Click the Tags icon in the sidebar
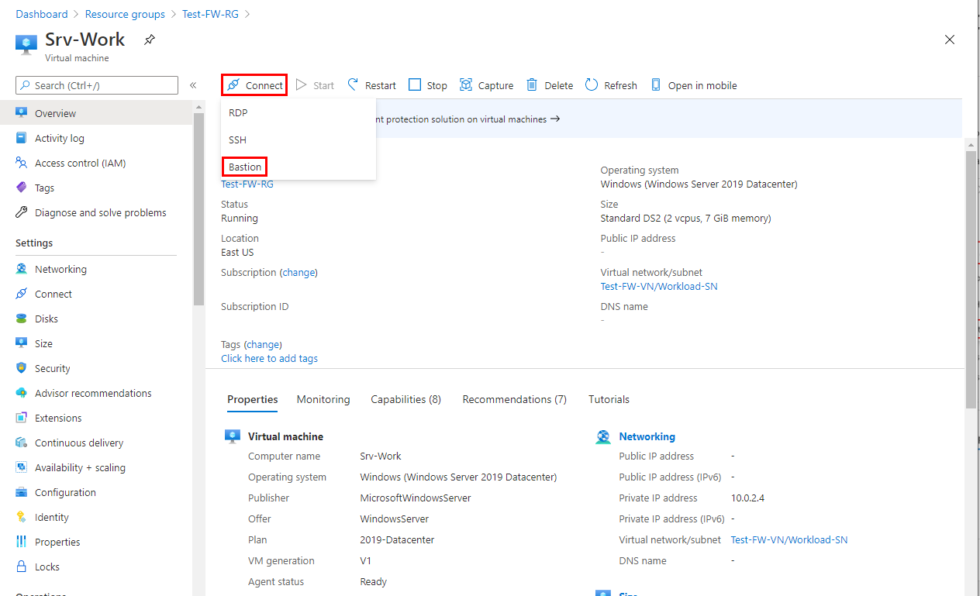Image resolution: width=980 pixels, height=596 pixels. tap(20, 188)
